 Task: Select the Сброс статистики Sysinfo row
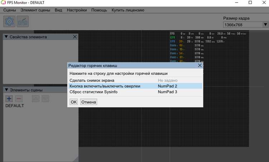point(135,92)
